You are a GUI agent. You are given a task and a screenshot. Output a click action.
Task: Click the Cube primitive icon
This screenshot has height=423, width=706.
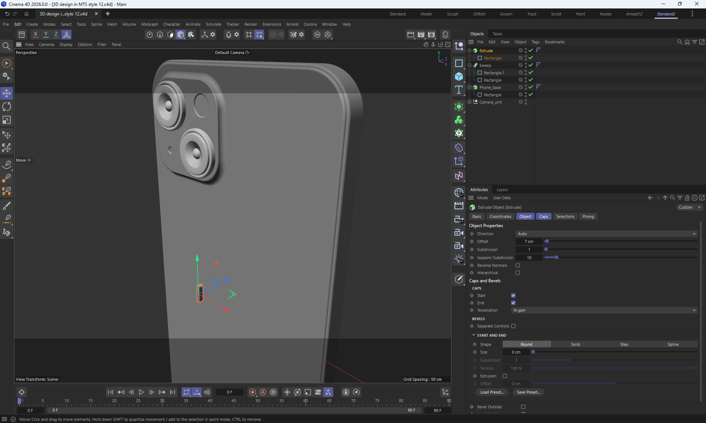[x=459, y=76]
